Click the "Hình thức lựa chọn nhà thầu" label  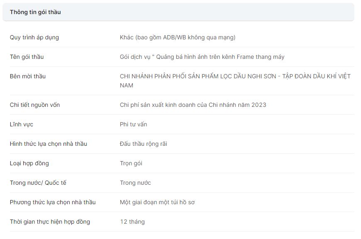(49, 144)
